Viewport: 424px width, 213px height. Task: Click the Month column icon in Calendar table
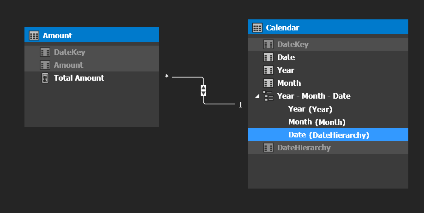pos(268,83)
